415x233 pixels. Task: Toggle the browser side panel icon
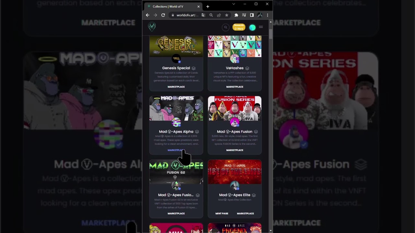[252, 15]
